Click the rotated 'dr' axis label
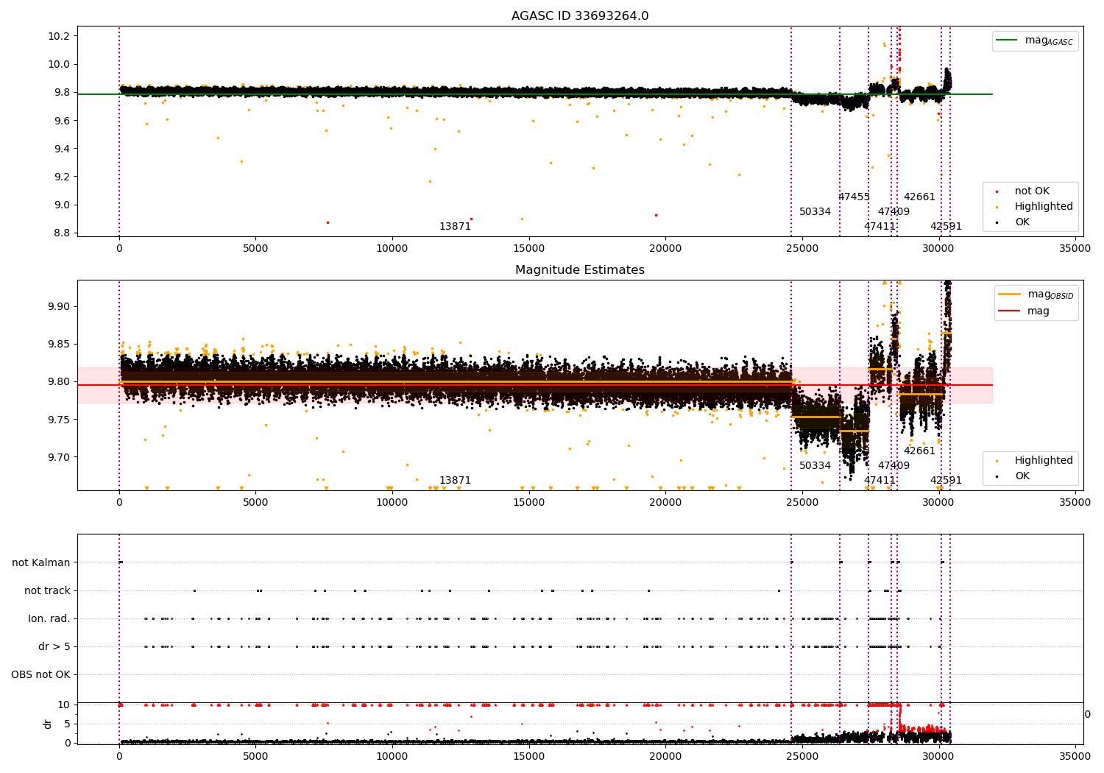 (x=48, y=724)
